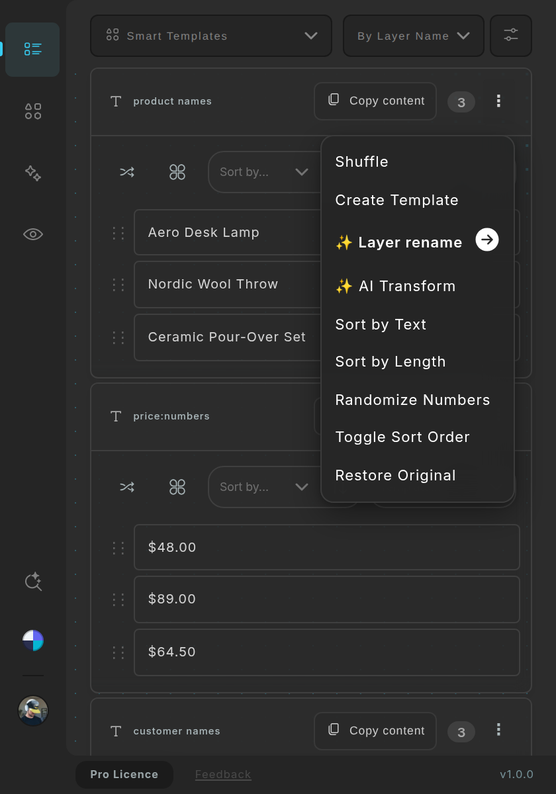Click the customer names count badge 3
This screenshot has width=556, height=794.
(x=461, y=732)
